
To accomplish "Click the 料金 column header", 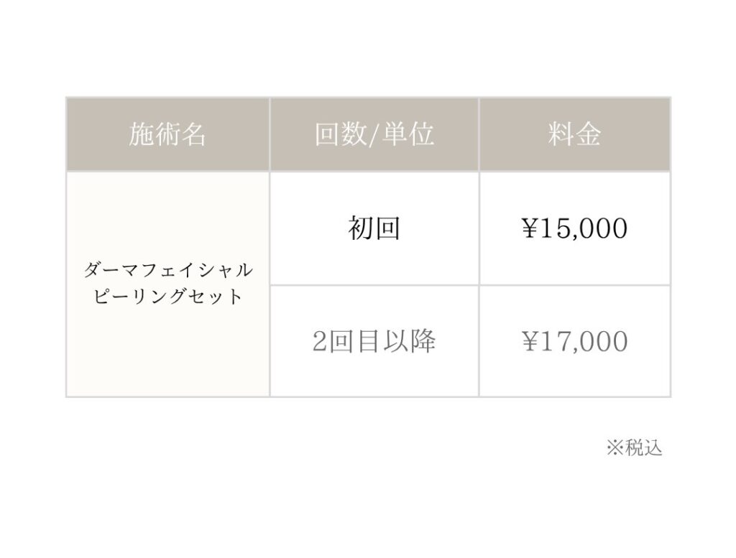I will tap(574, 135).
